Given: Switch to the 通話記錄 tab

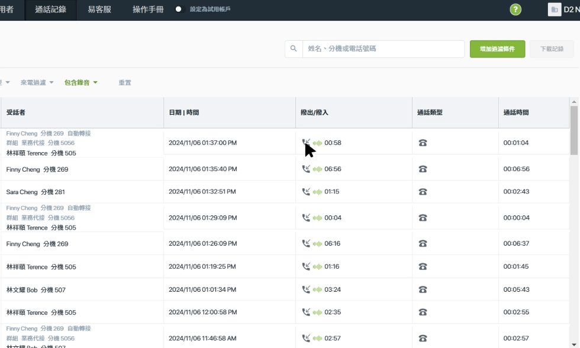Looking at the screenshot, I should pos(51,9).
